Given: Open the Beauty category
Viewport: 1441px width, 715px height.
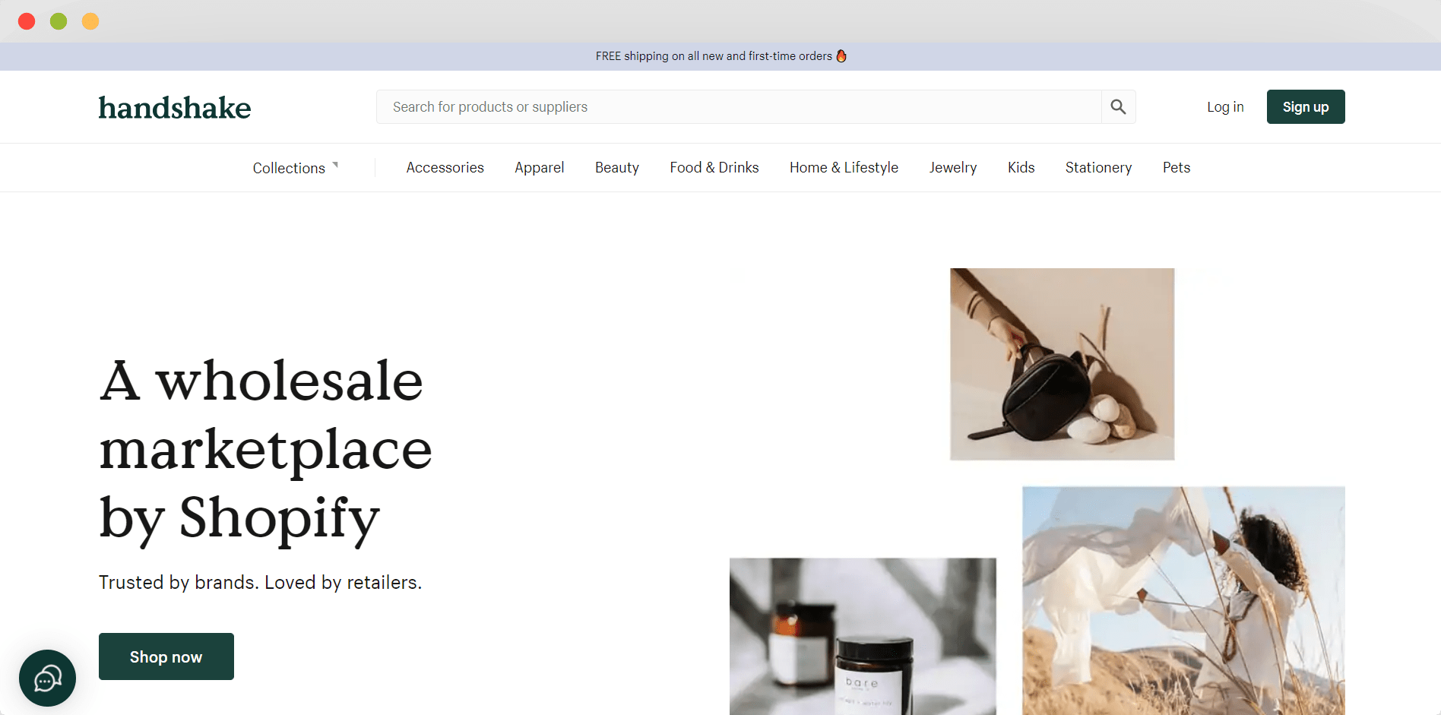Looking at the screenshot, I should 616,167.
